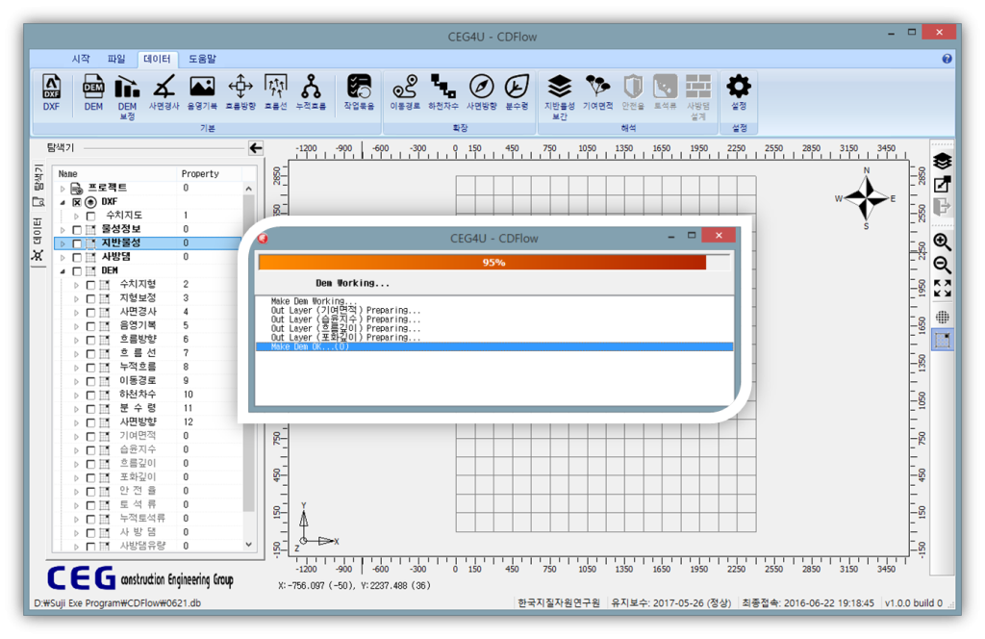Launch the DEM 보정 correction tool

[x=127, y=97]
